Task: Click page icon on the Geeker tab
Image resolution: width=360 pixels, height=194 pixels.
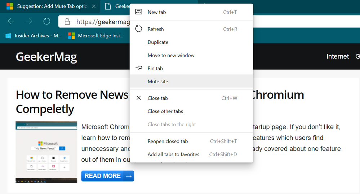Action: click(x=108, y=6)
